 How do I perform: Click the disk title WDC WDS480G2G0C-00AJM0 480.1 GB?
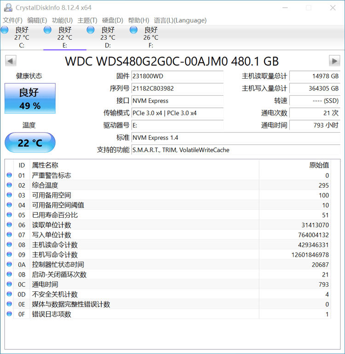tap(172, 61)
